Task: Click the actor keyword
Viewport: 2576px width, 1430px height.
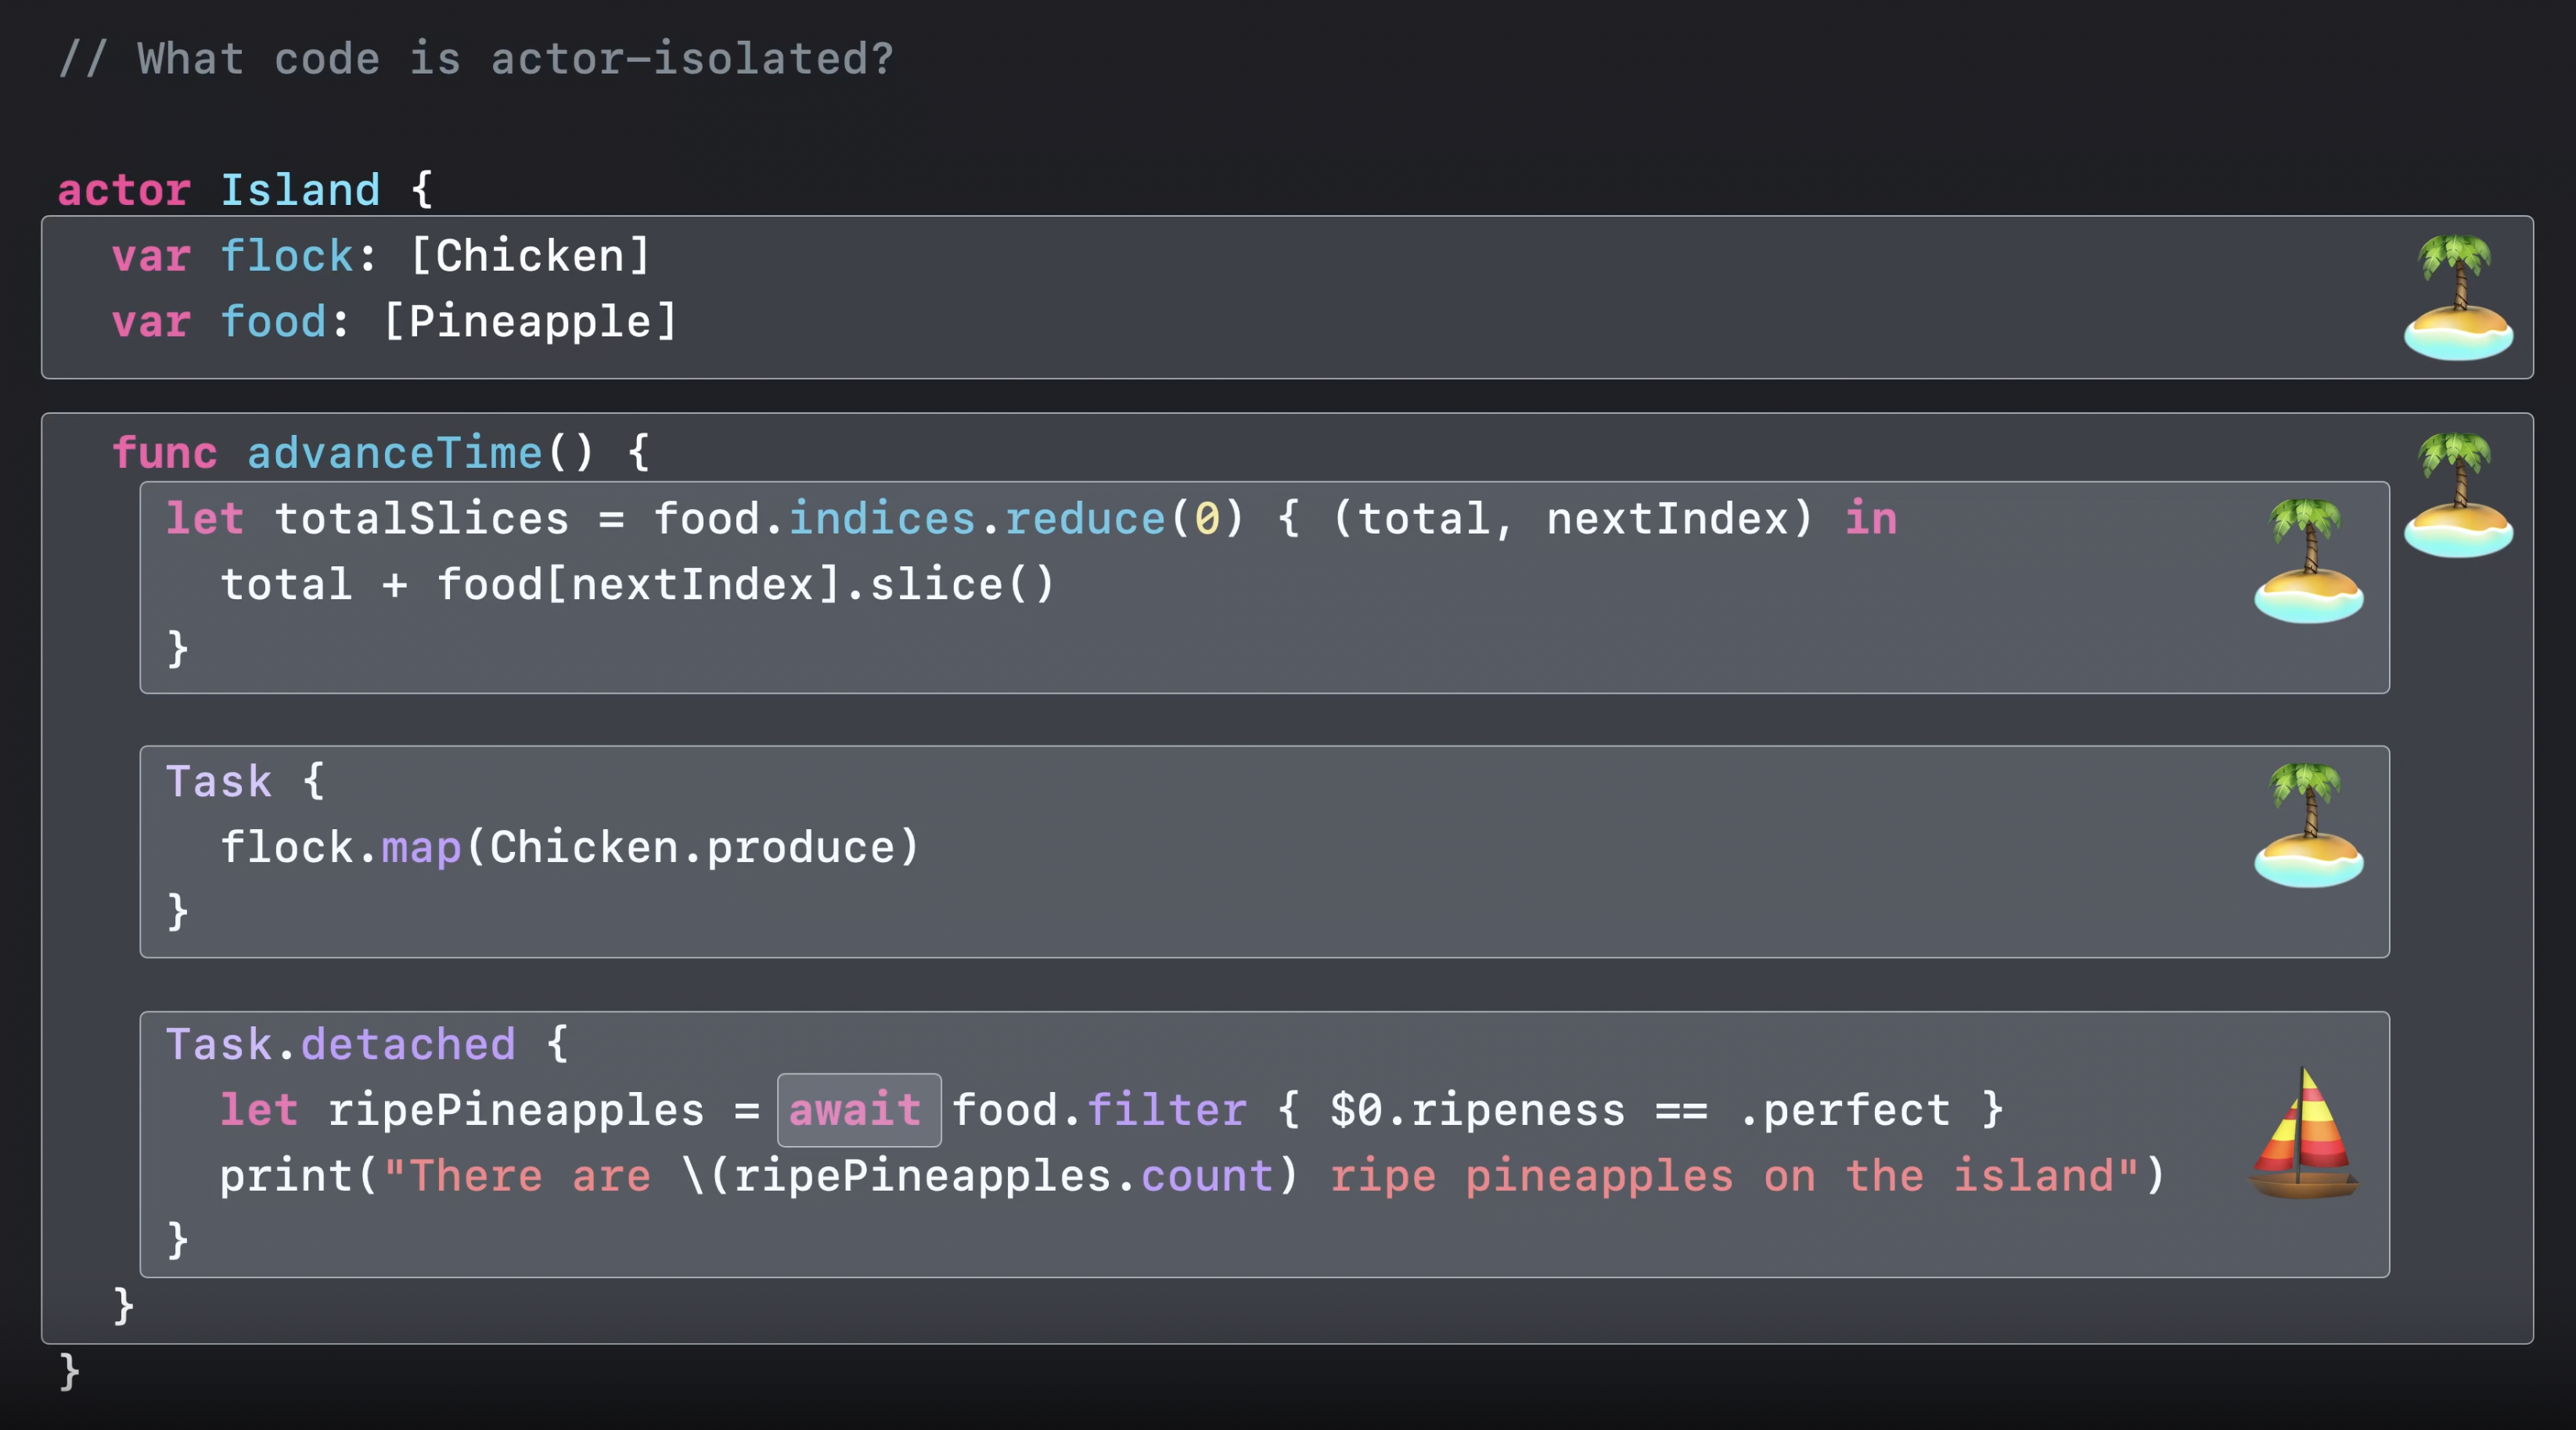Action: click(124, 190)
